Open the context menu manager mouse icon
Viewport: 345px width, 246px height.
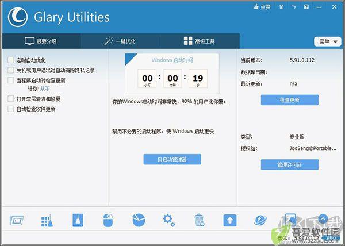point(108,220)
